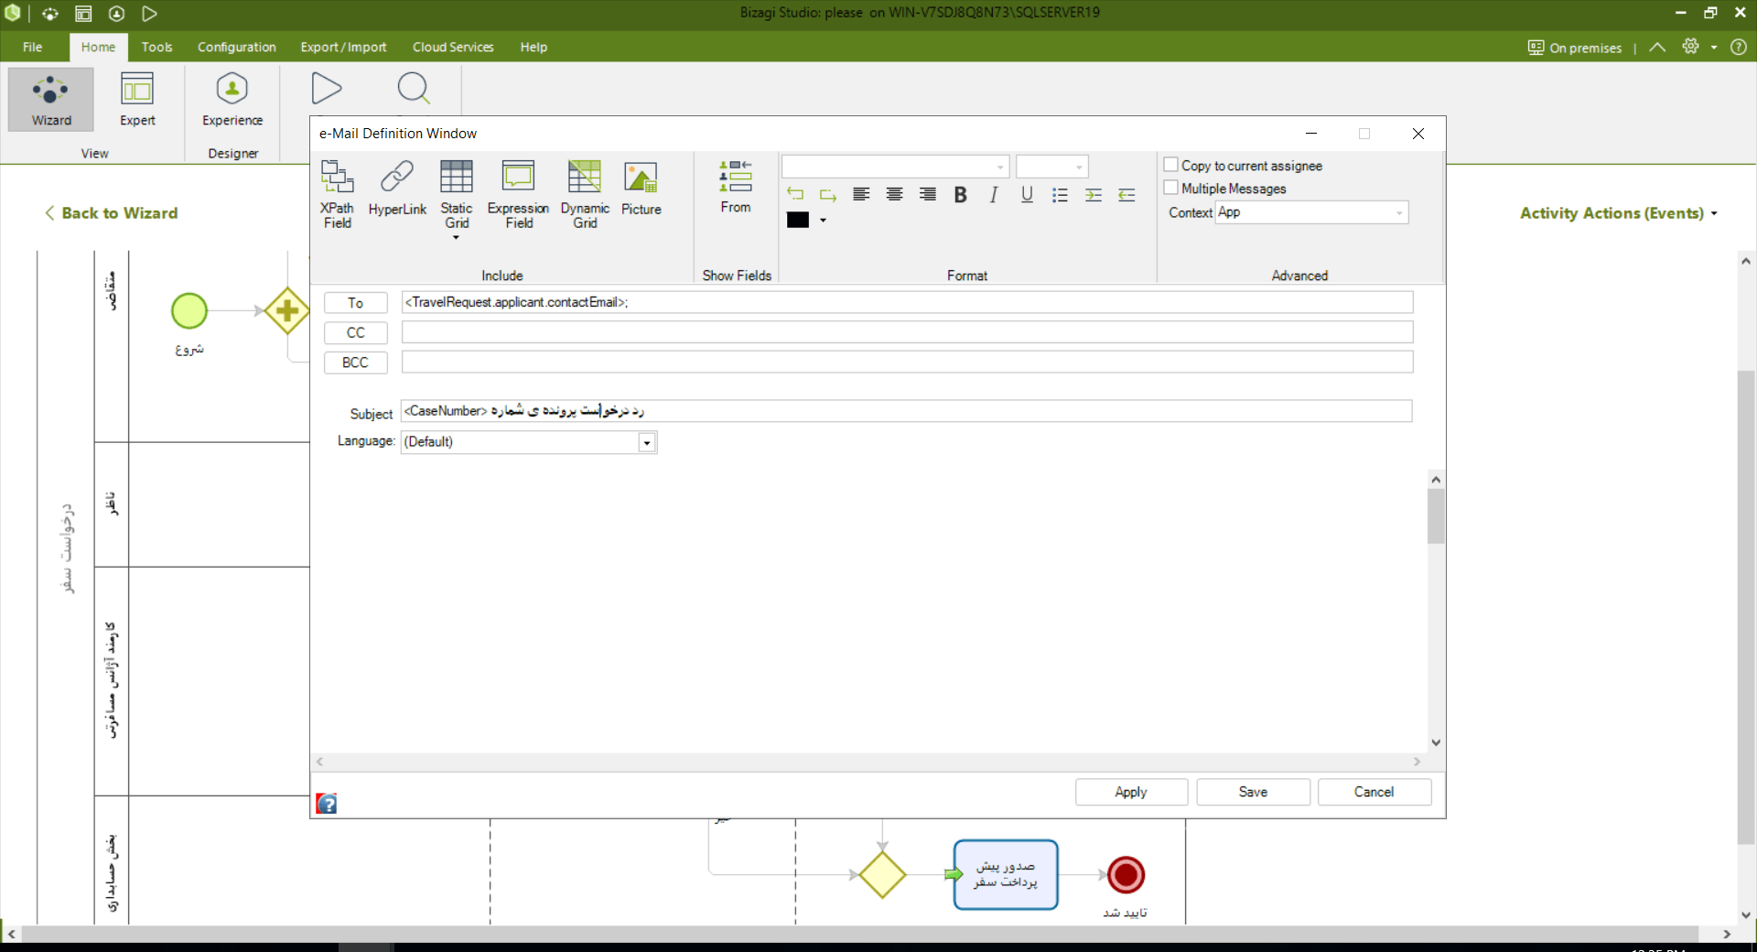Click the BCC button
The image size is (1757, 952).
pyautogui.click(x=355, y=362)
